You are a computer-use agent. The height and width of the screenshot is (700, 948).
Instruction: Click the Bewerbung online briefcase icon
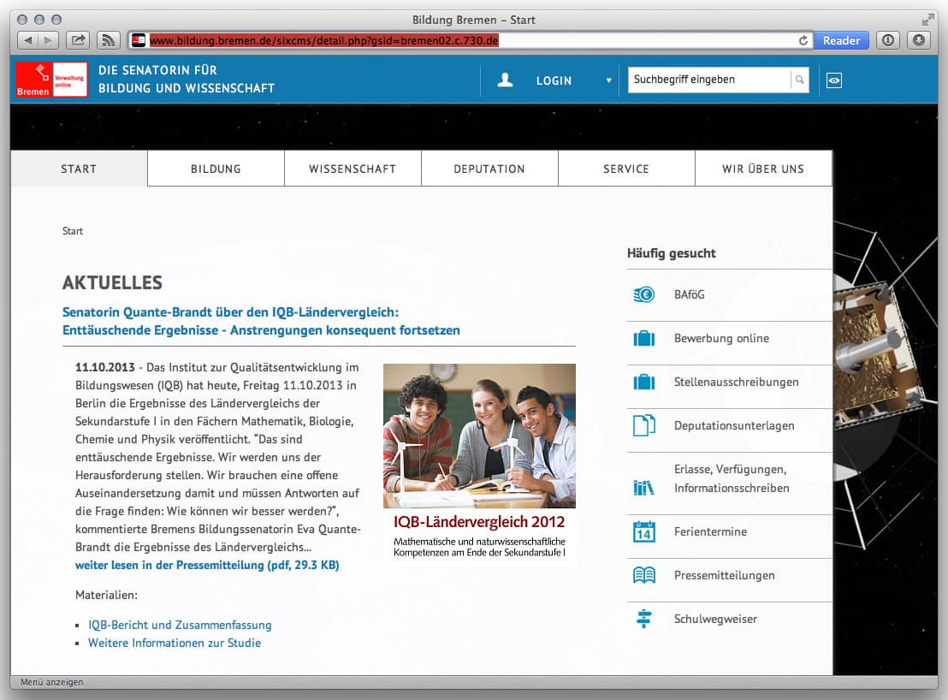pos(643,339)
